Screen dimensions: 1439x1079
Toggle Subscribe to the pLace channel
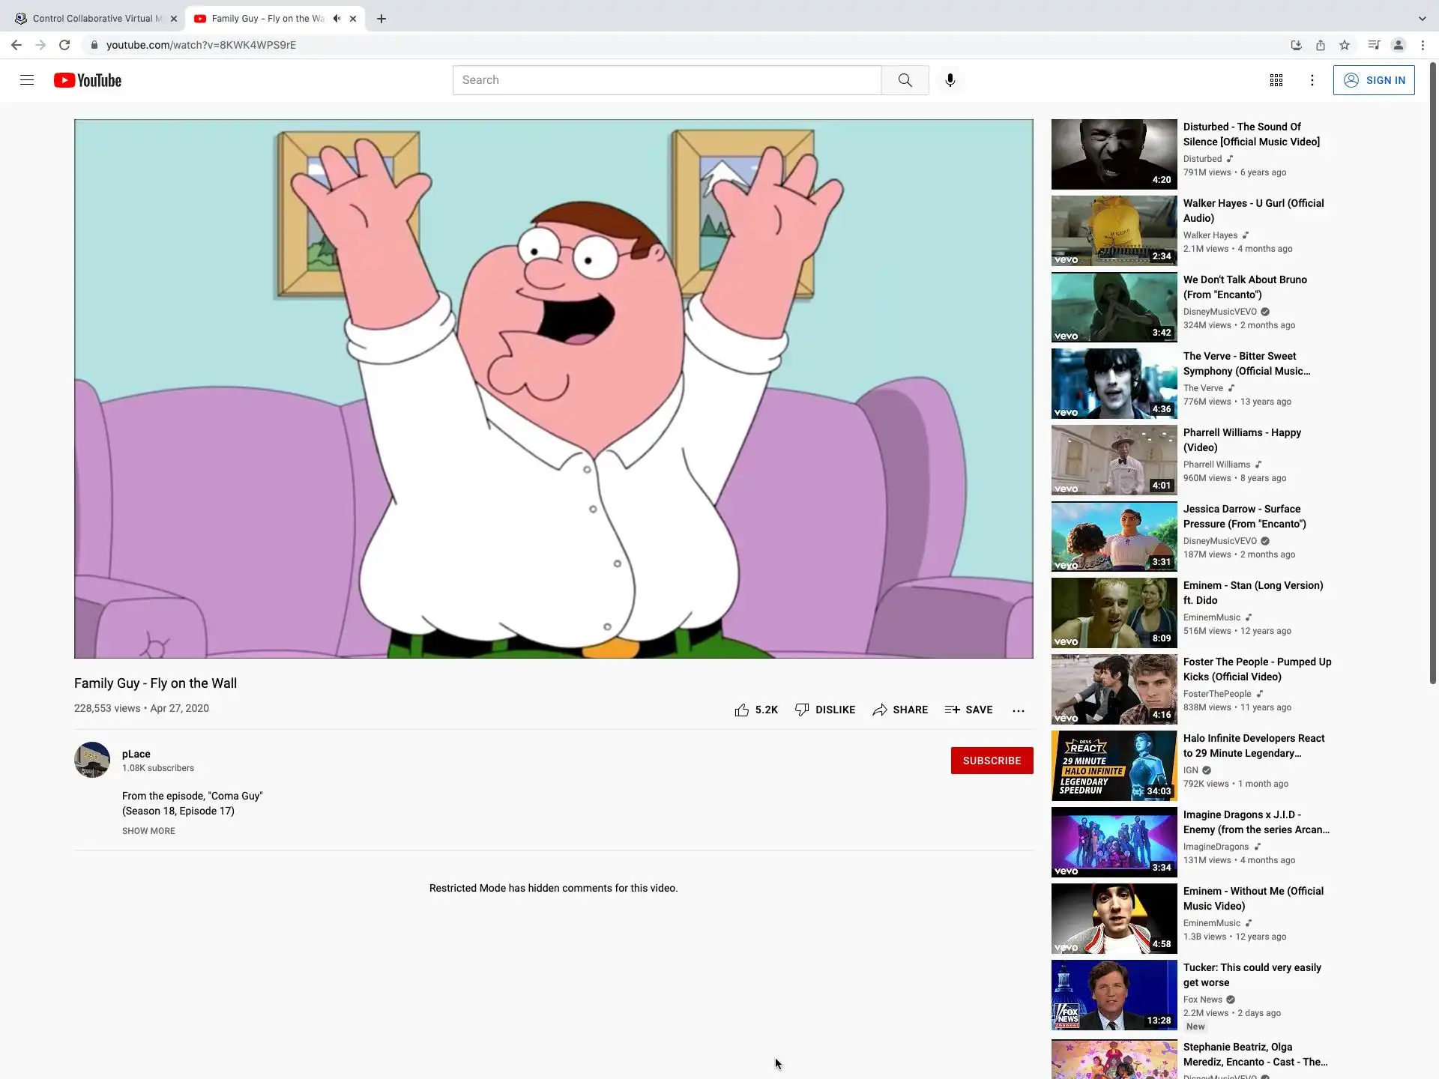[x=991, y=761]
